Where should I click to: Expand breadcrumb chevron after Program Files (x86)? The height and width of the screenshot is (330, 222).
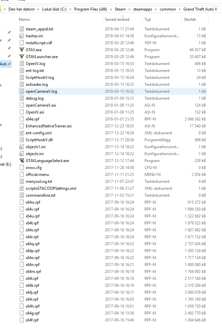[111, 9]
